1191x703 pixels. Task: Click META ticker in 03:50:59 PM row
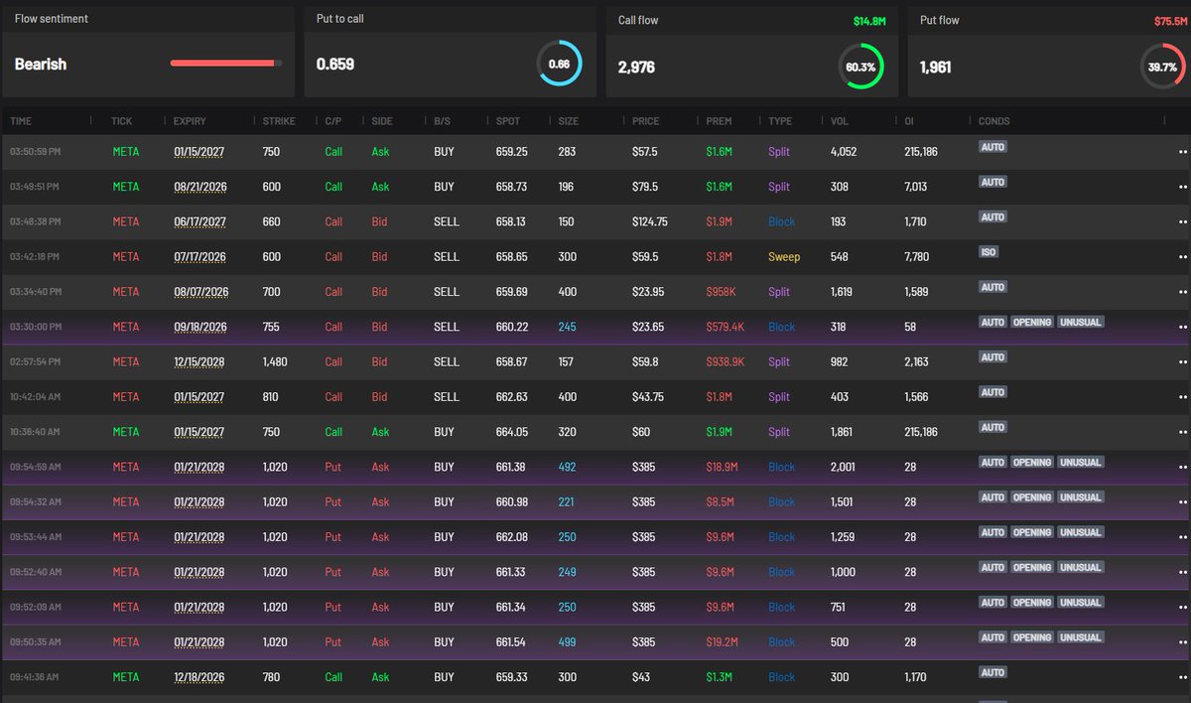click(x=126, y=152)
